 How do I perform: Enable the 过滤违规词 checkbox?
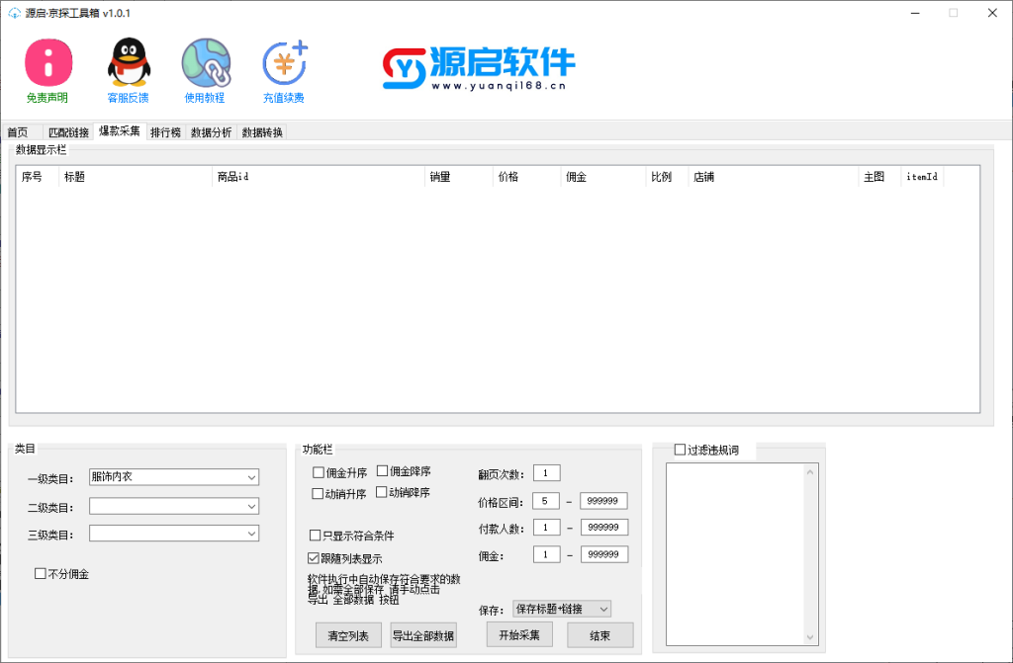(x=680, y=451)
